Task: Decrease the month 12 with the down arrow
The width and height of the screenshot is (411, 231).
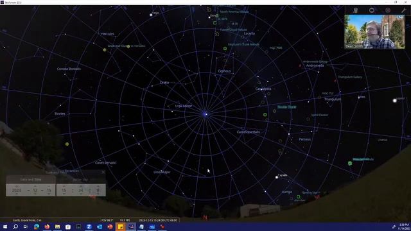Action: (35, 194)
